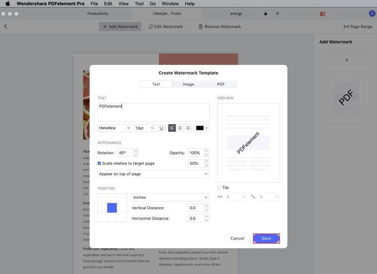377x274 pixels.
Task: Open the Help menu
Action: 189,4
